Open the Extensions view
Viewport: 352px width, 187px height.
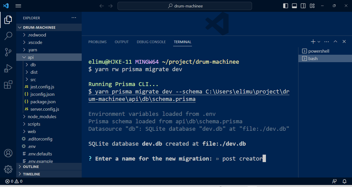tap(8, 85)
